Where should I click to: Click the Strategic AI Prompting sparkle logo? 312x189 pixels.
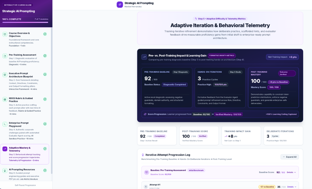[120, 5]
